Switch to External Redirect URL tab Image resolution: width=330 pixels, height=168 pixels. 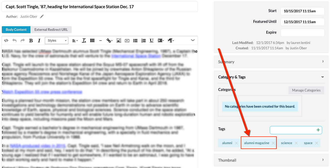coord(51,30)
